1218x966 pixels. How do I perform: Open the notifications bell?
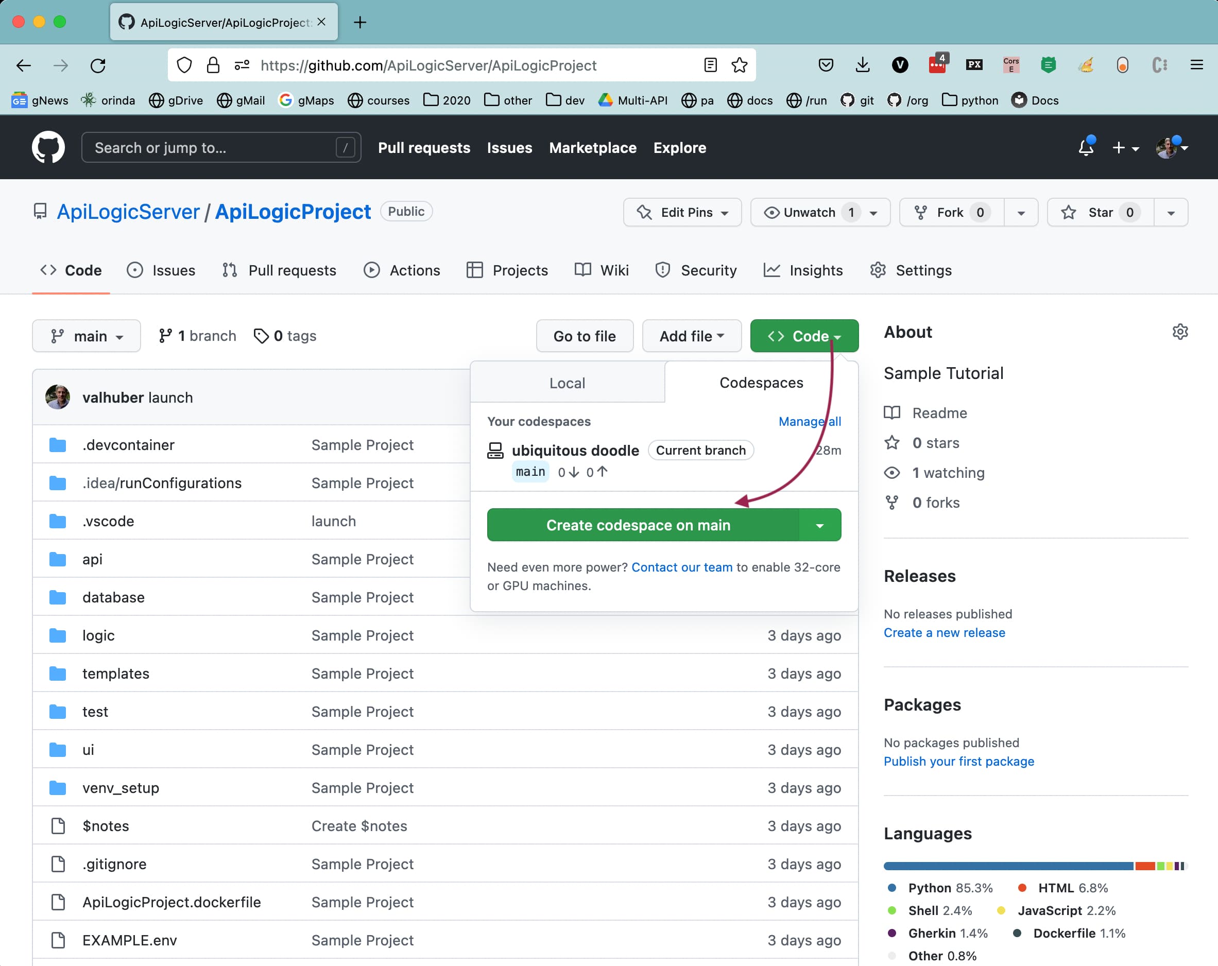tap(1085, 147)
